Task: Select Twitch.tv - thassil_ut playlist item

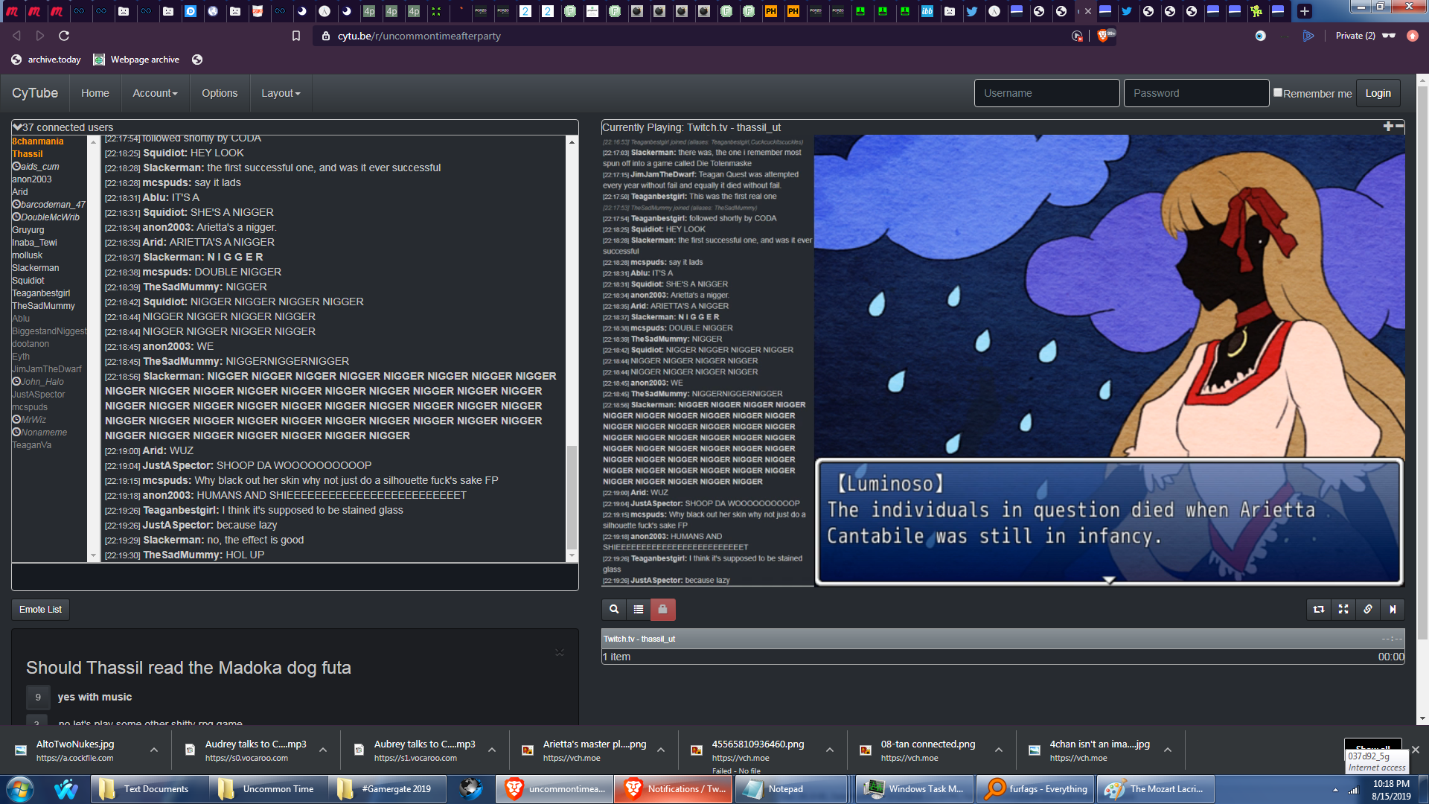Action: (x=1003, y=639)
